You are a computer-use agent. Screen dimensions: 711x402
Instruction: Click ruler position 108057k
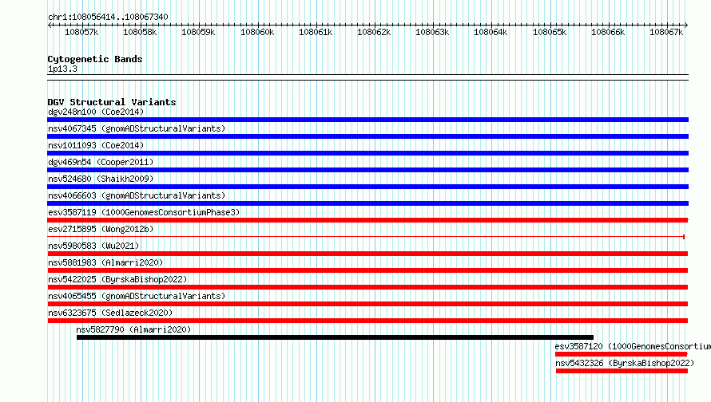click(81, 32)
